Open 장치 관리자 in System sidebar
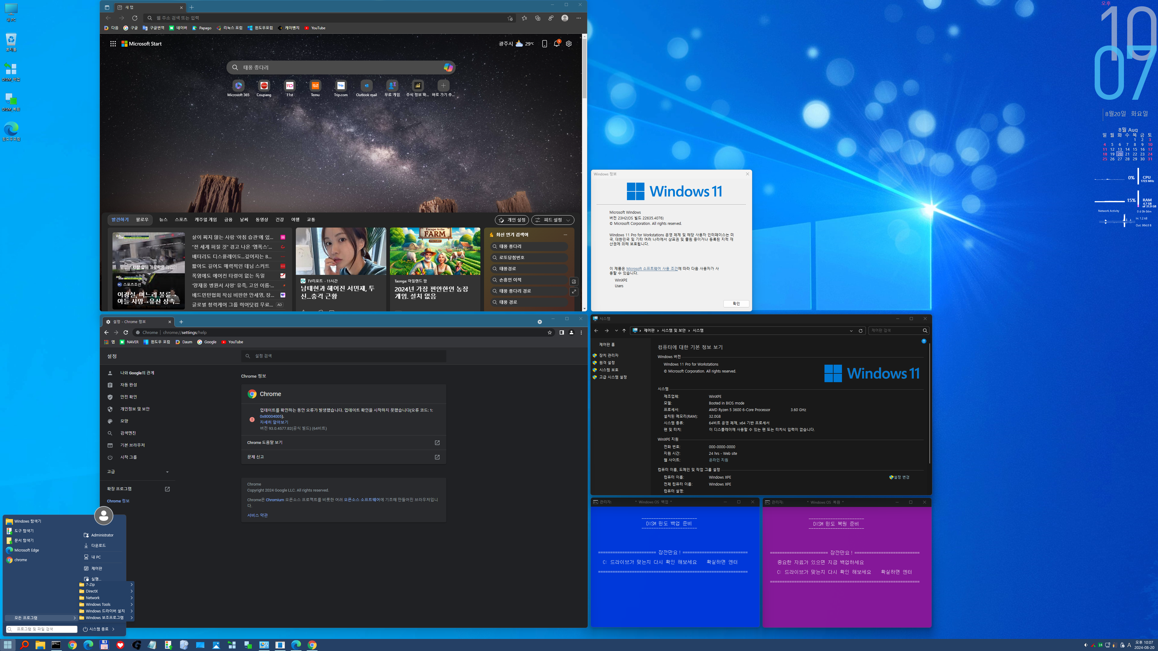 (x=609, y=355)
